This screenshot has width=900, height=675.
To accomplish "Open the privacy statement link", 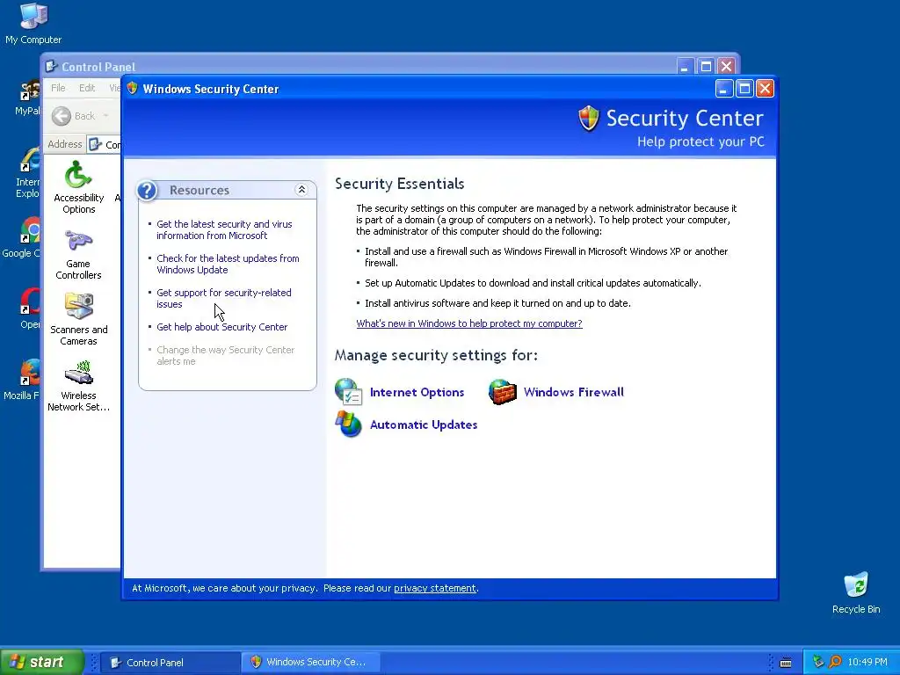I will click(x=434, y=588).
